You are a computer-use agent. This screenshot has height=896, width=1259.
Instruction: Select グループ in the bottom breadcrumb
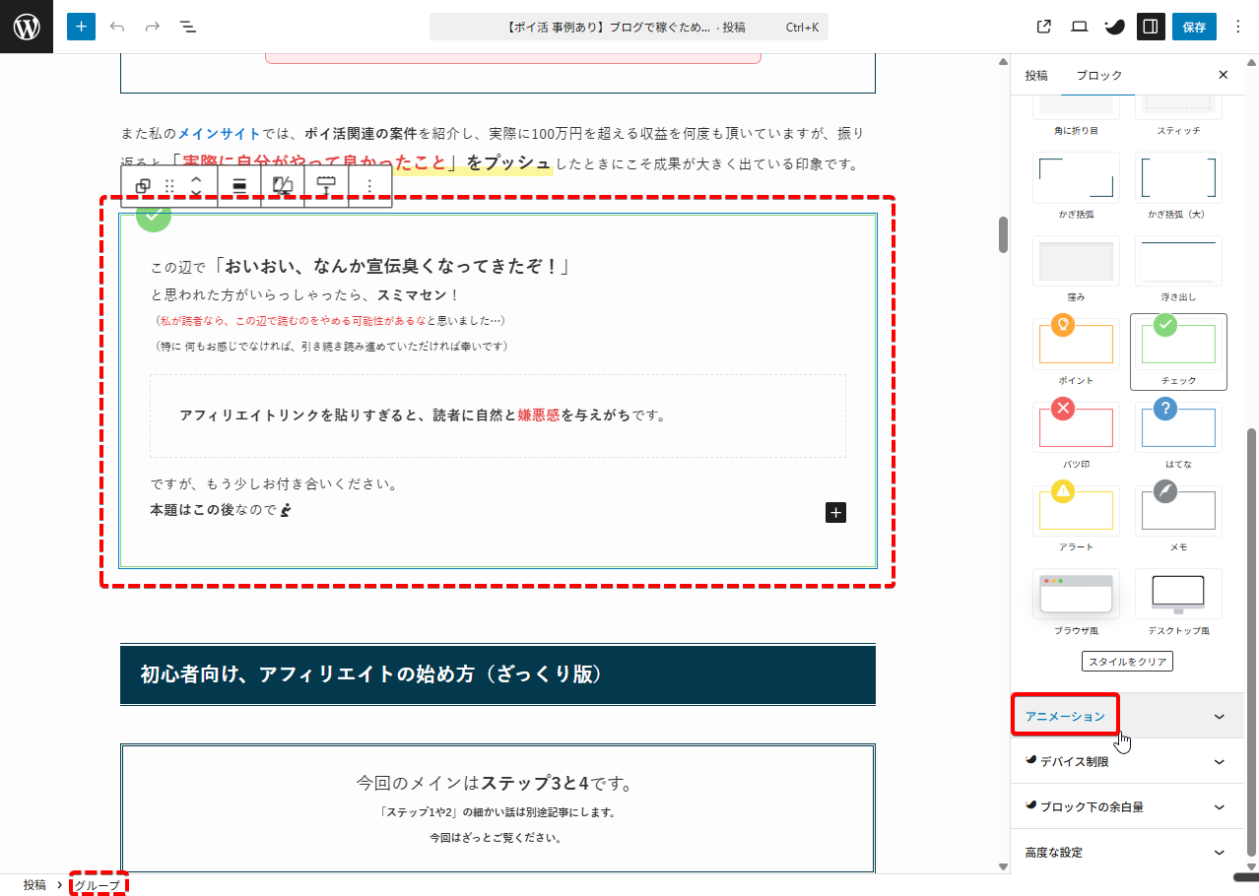pyautogui.click(x=98, y=885)
